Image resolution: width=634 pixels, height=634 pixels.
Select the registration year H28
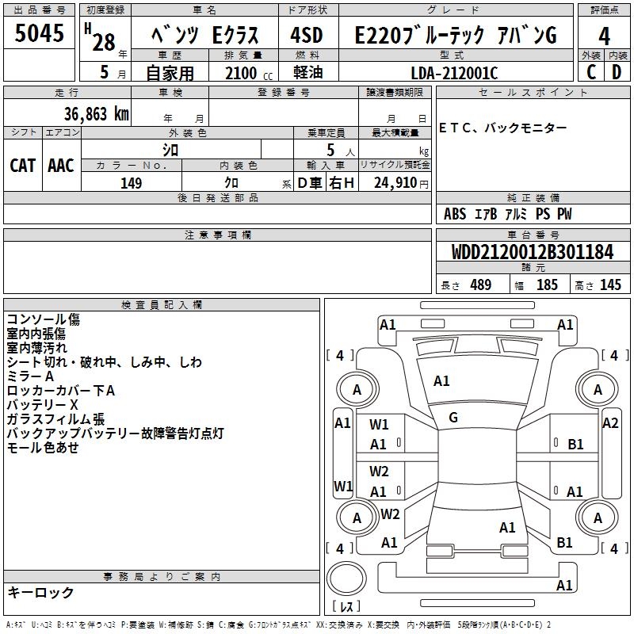[101, 38]
